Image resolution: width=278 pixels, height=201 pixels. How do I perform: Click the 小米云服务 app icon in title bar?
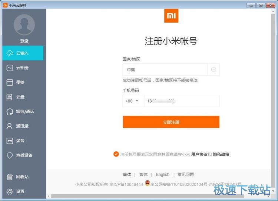pos(5,5)
